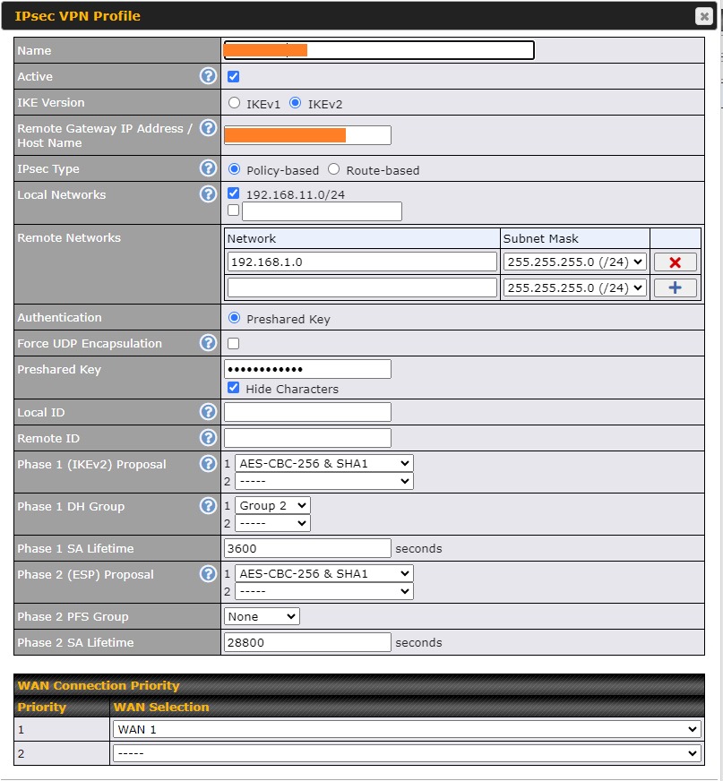Uncheck local network 192.168.11.0/24
723x781 pixels.
pos(233,193)
